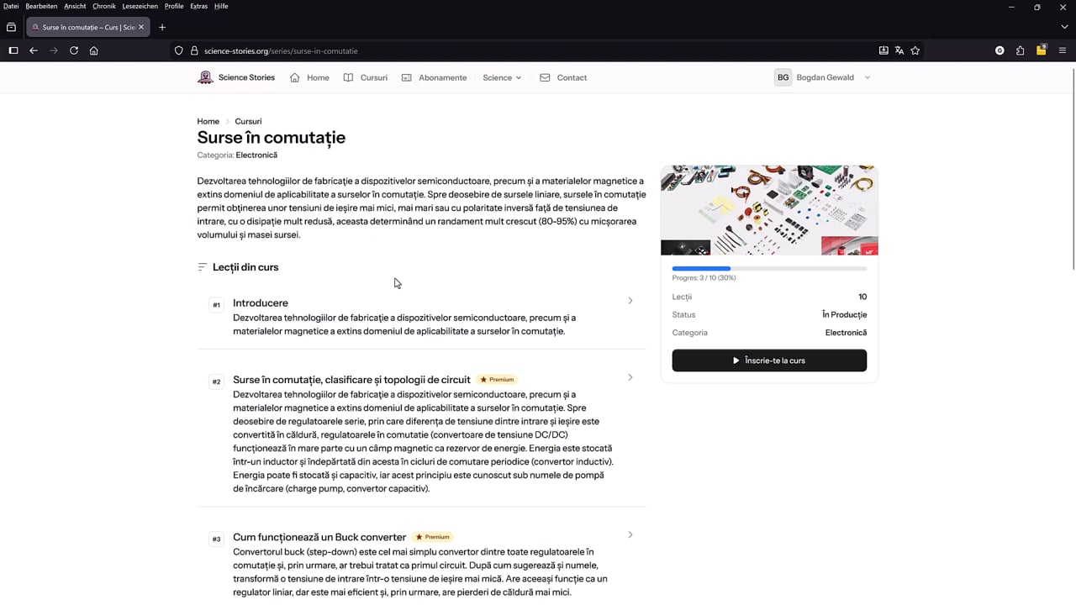Screen dimensions: 1076x605
Task: Click the course progress bar
Action: pos(769,268)
